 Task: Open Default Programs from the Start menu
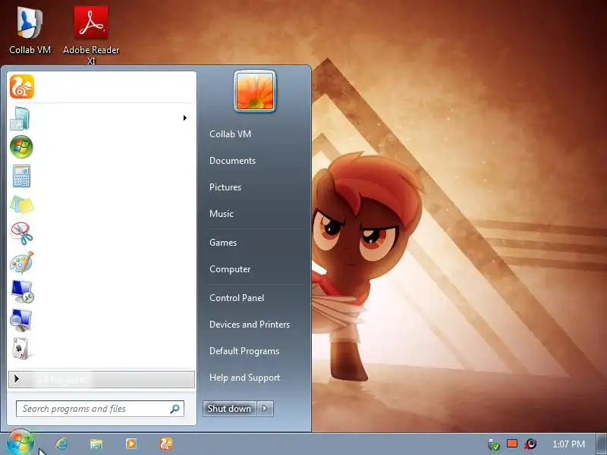[244, 351]
